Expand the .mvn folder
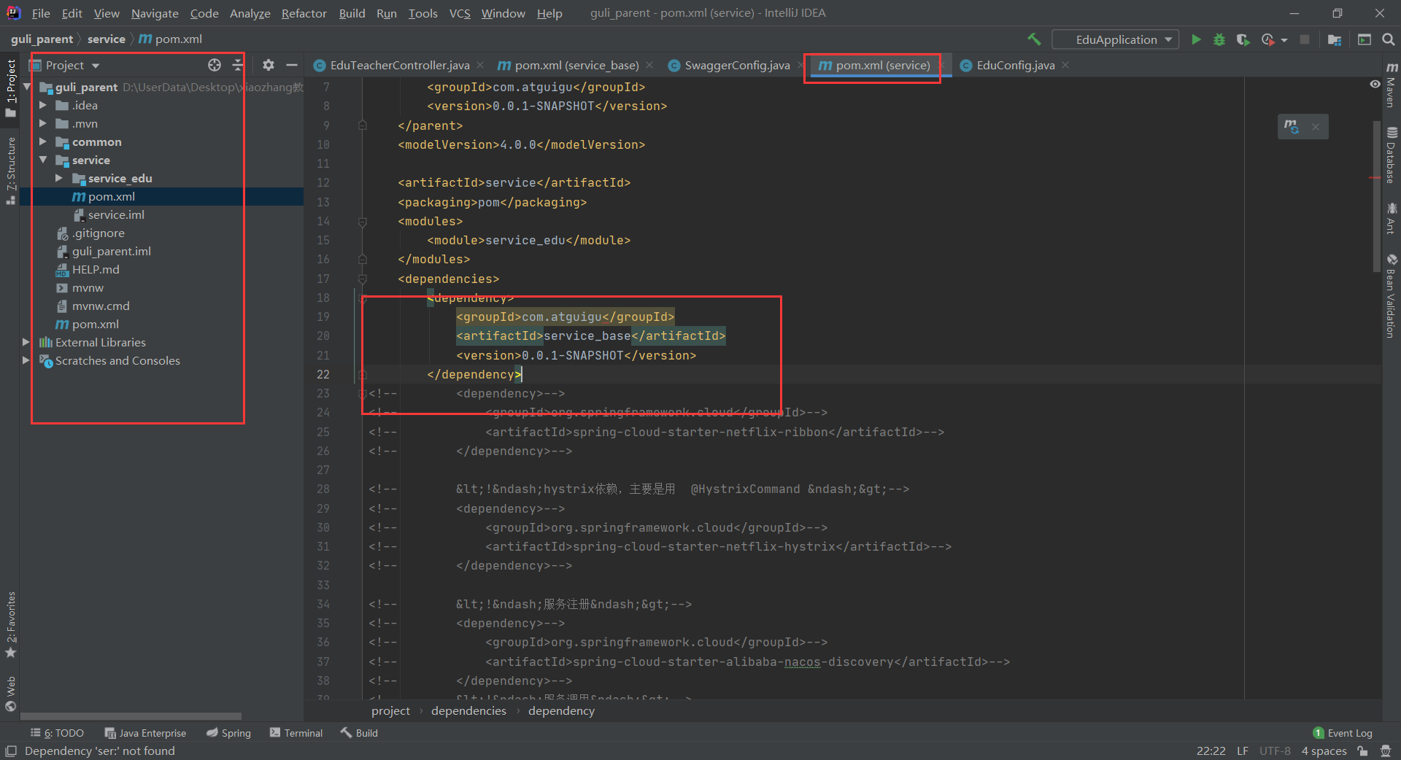 pos(43,123)
